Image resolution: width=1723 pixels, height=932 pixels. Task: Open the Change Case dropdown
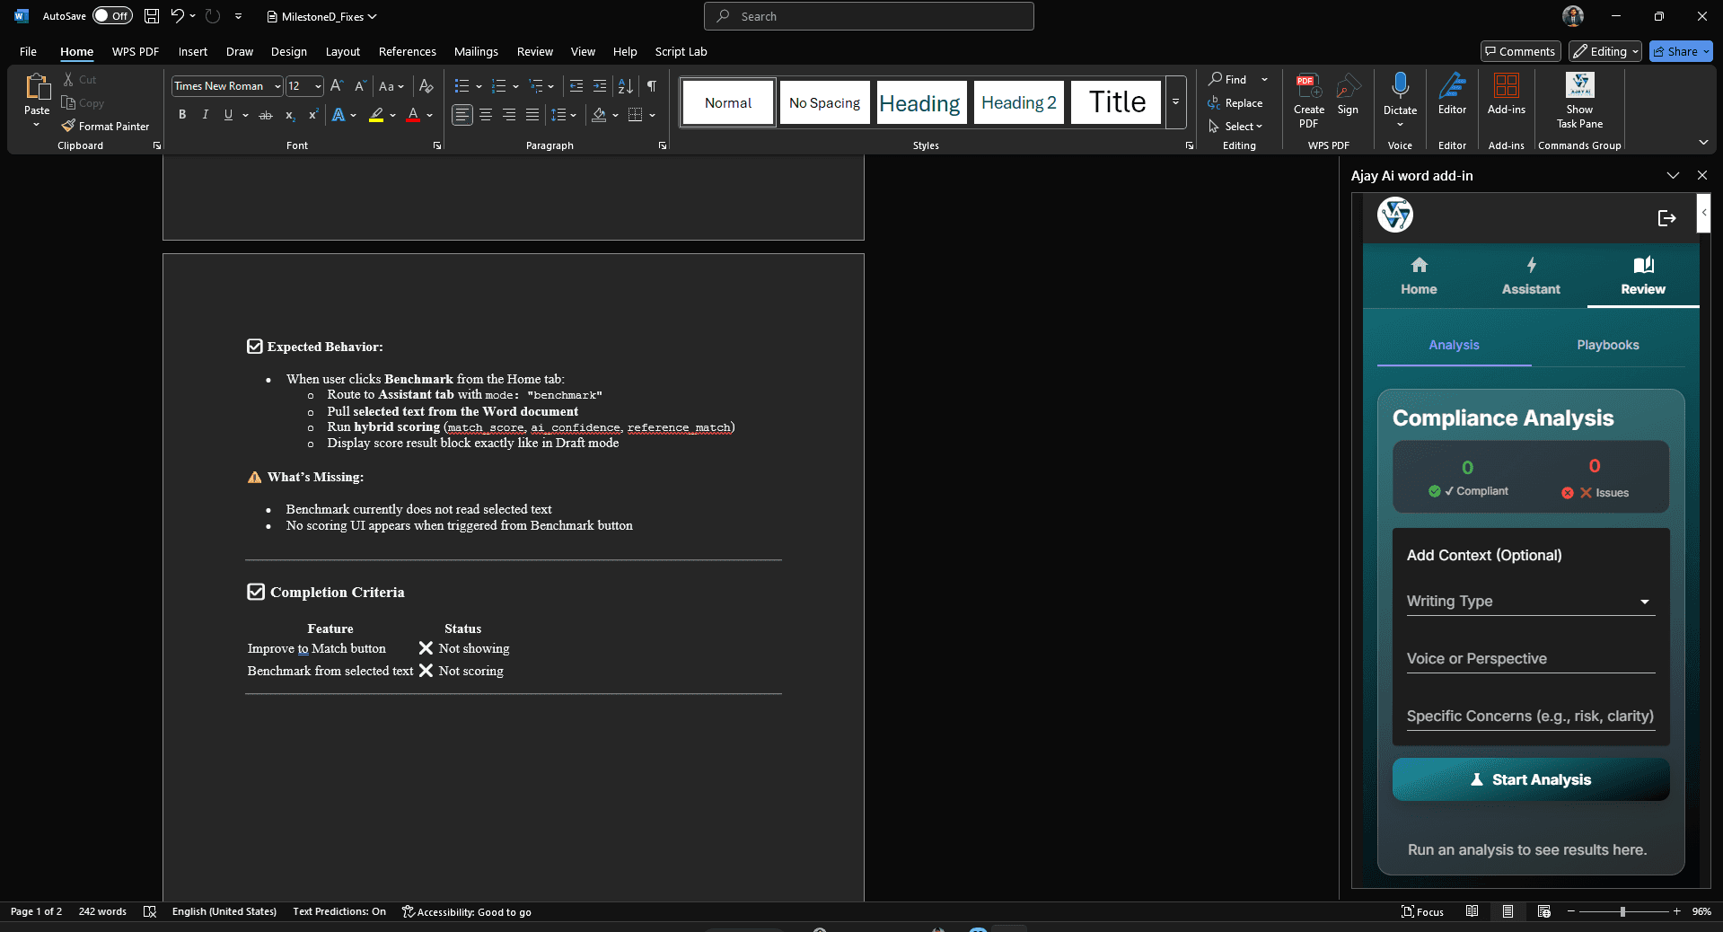(x=391, y=86)
